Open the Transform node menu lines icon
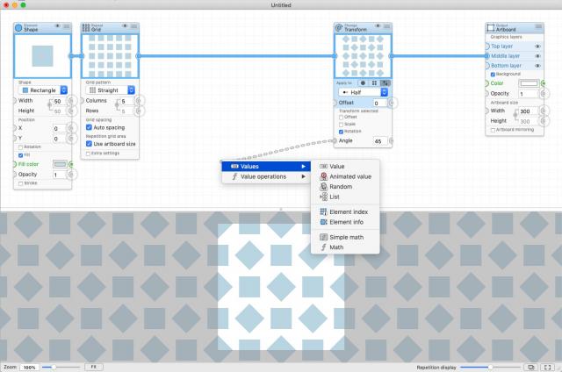This screenshot has height=372, width=562. coord(387,26)
